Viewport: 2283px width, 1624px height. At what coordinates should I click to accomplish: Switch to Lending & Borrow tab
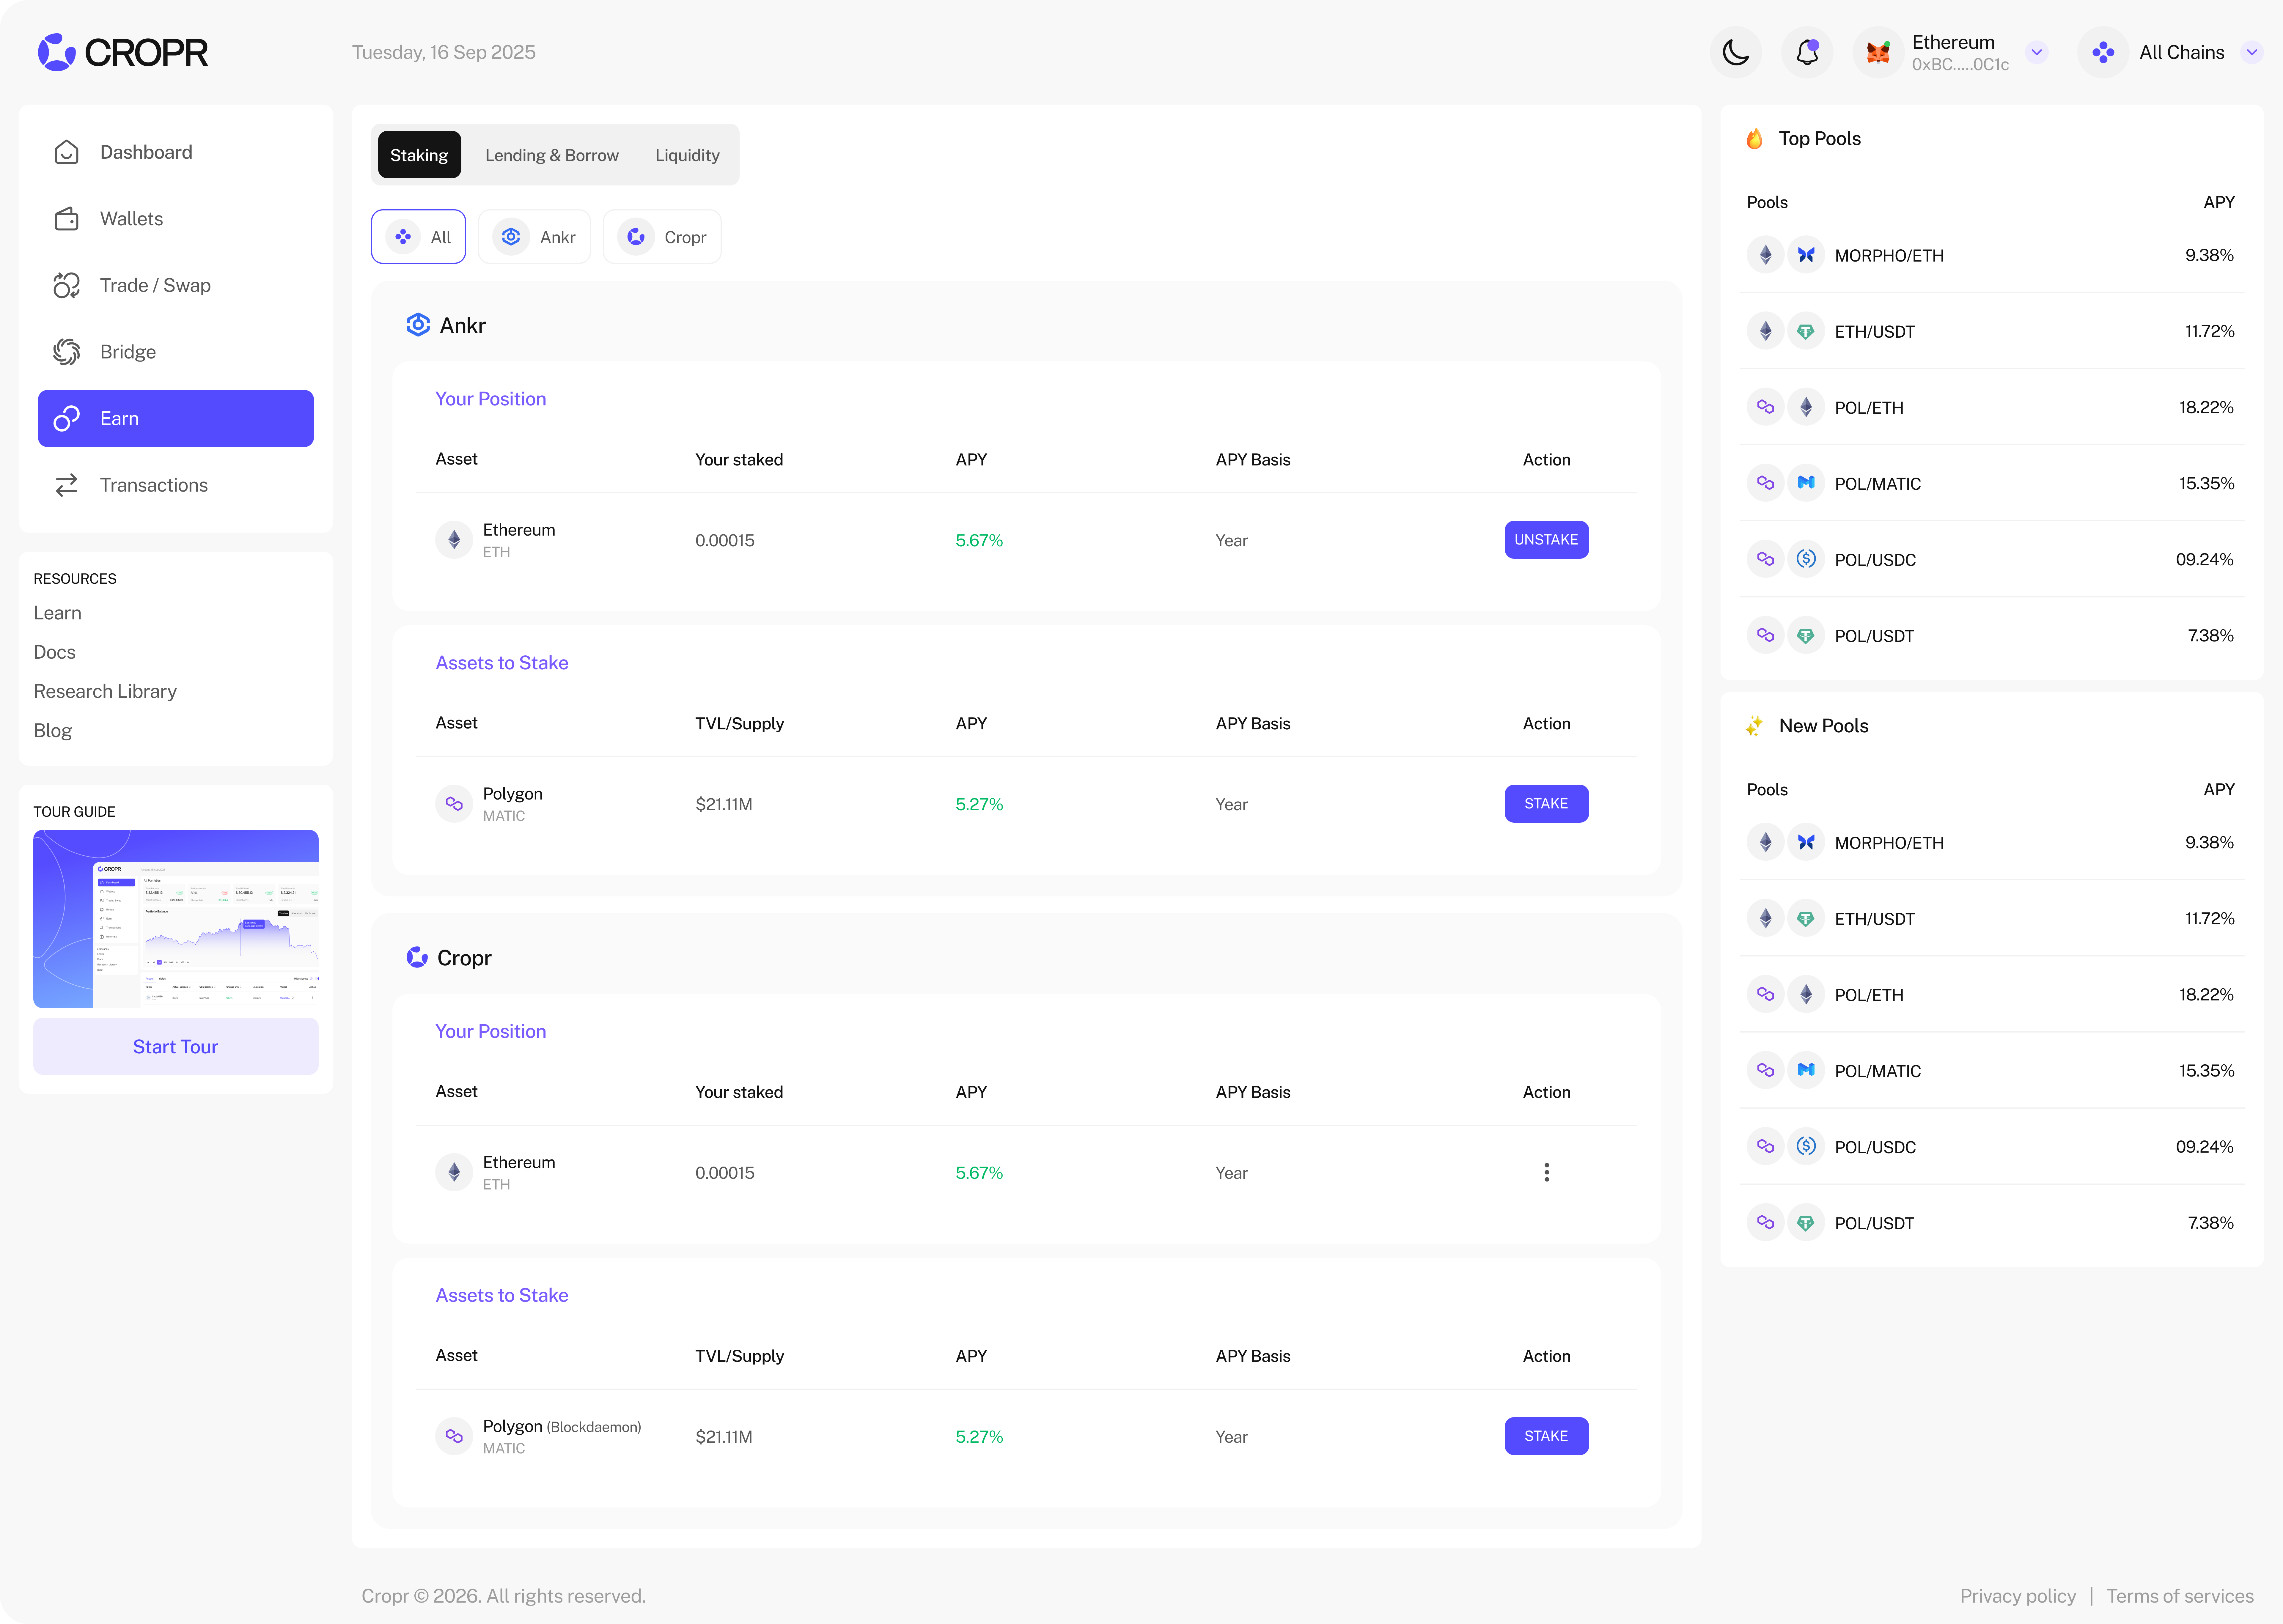[x=552, y=155]
